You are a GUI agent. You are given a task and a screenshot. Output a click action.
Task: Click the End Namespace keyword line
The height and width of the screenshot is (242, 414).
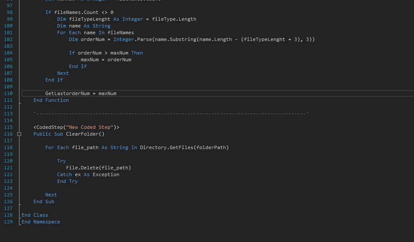(41, 222)
